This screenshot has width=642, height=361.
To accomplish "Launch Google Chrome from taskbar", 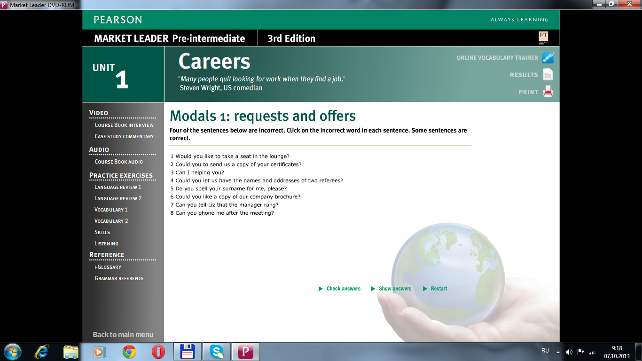I will tap(129, 352).
